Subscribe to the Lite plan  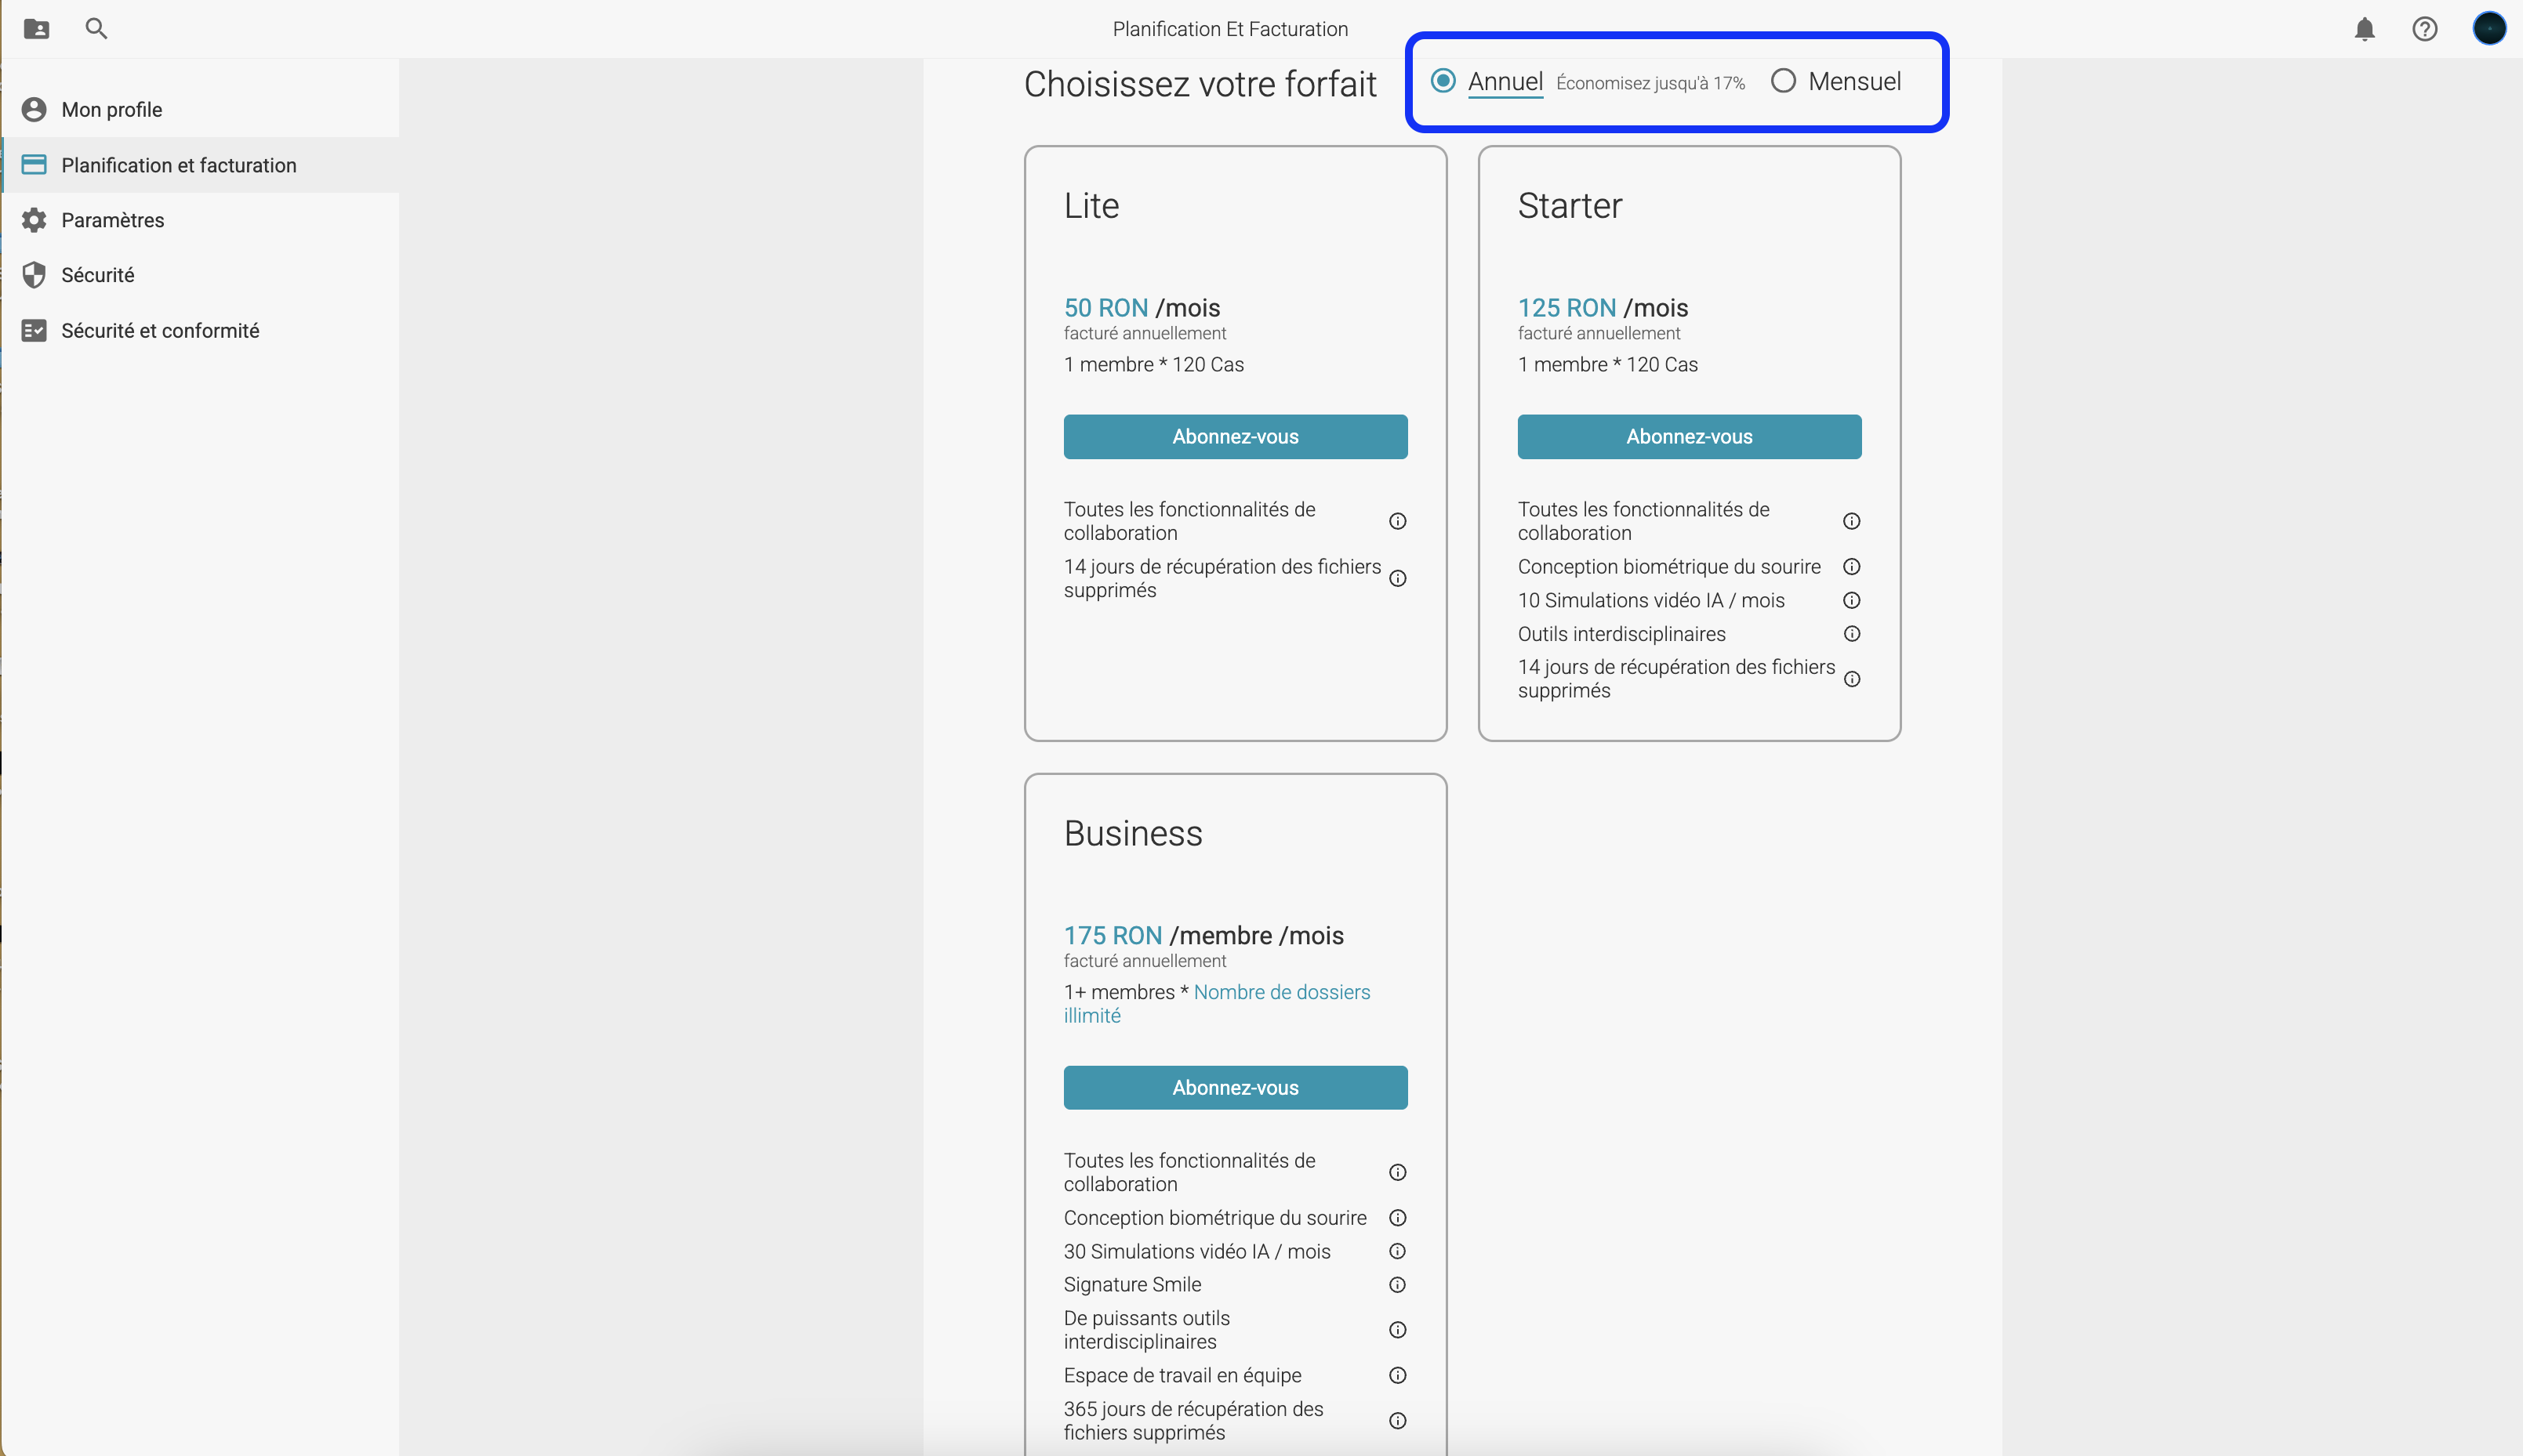point(1235,437)
